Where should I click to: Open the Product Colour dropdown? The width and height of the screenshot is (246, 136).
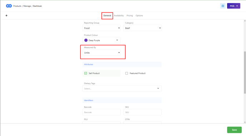pyautogui.click(x=101, y=40)
